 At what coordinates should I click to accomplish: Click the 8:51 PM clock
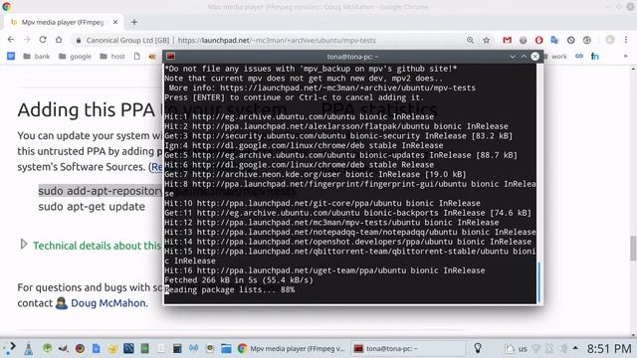609,349
